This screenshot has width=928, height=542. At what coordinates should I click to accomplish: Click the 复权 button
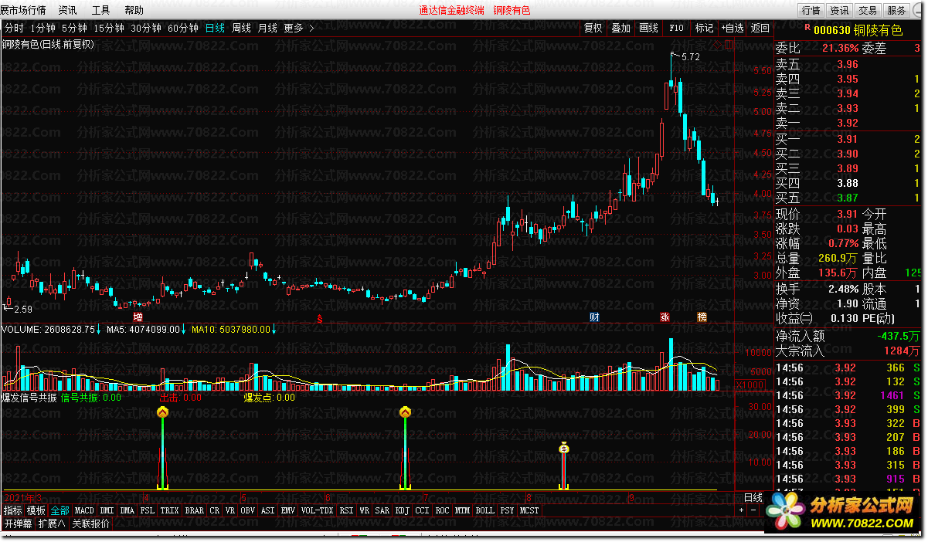click(x=593, y=28)
